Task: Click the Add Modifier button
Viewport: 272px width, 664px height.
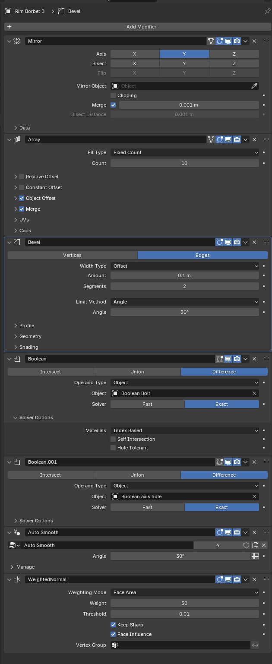Action: point(142,27)
